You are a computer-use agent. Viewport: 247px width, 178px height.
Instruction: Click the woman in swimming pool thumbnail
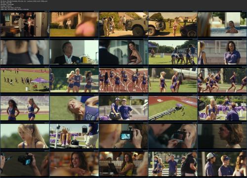click(x=222, y=24)
